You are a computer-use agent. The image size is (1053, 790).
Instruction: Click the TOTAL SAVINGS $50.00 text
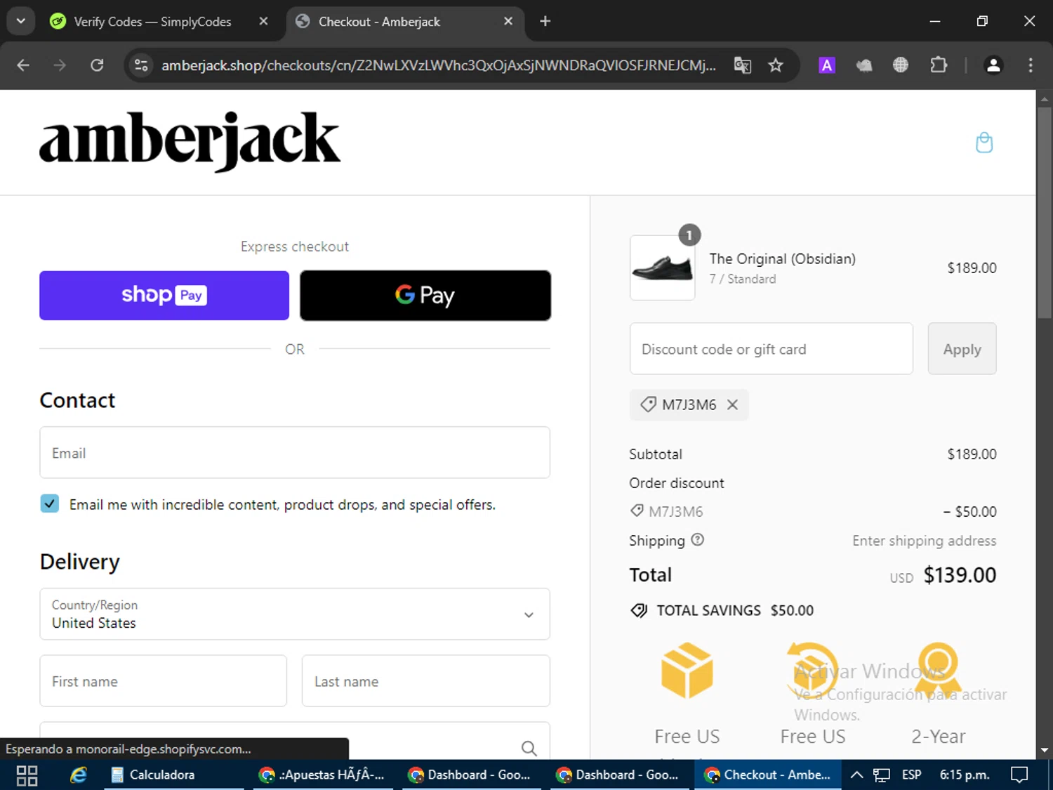pos(735,610)
